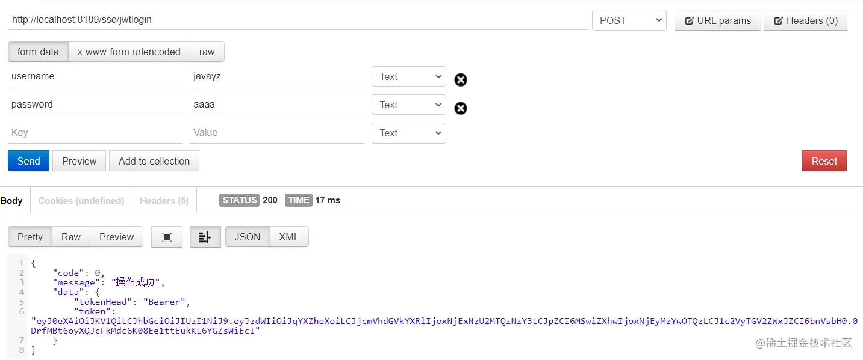Open the empty row Text type dropdown
The image size is (863, 360).
pyautogui.click(x=409, y=133)
